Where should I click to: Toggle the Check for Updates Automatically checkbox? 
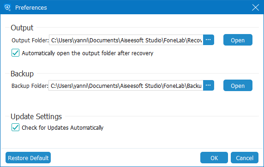[15, 127]
